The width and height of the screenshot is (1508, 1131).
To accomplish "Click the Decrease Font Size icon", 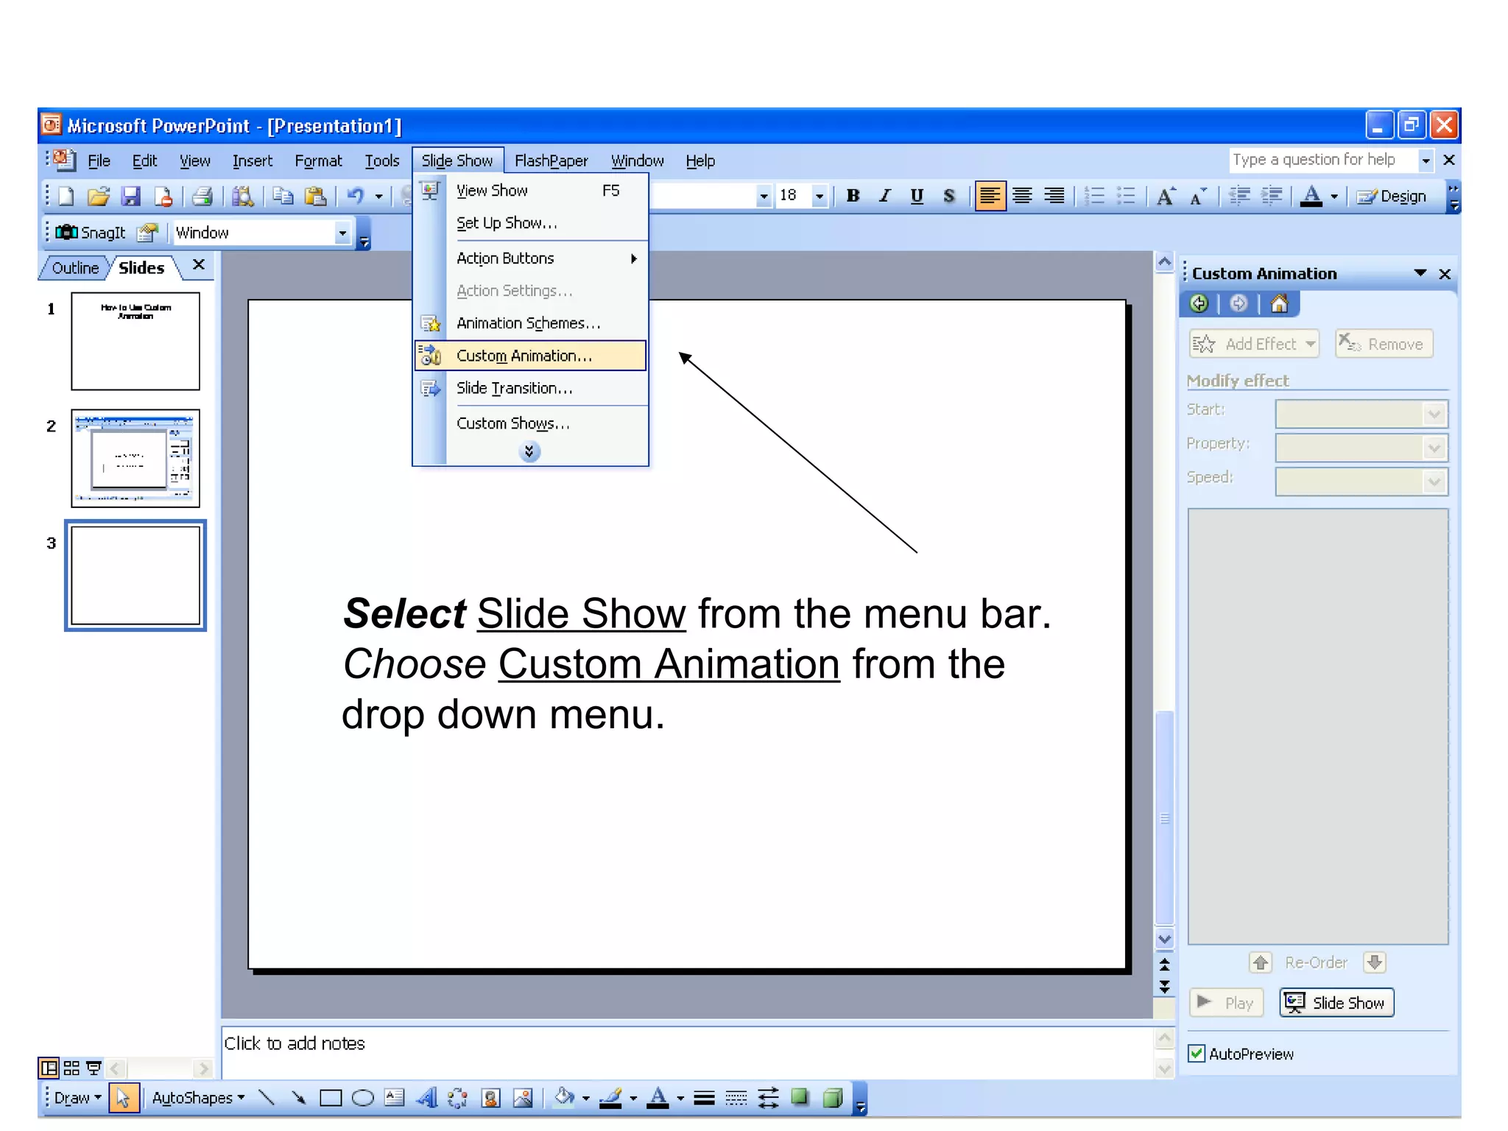I will (1198, 196).
